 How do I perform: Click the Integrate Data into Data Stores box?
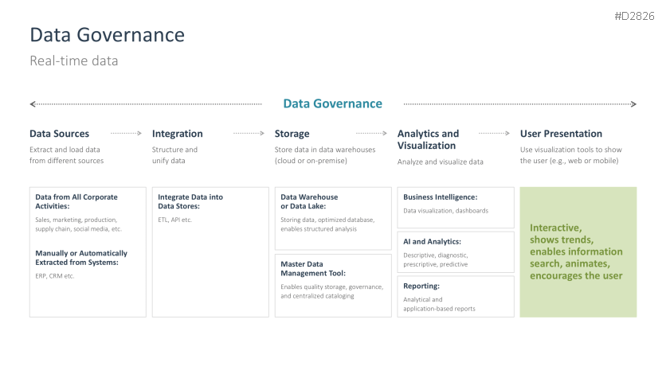210,251
